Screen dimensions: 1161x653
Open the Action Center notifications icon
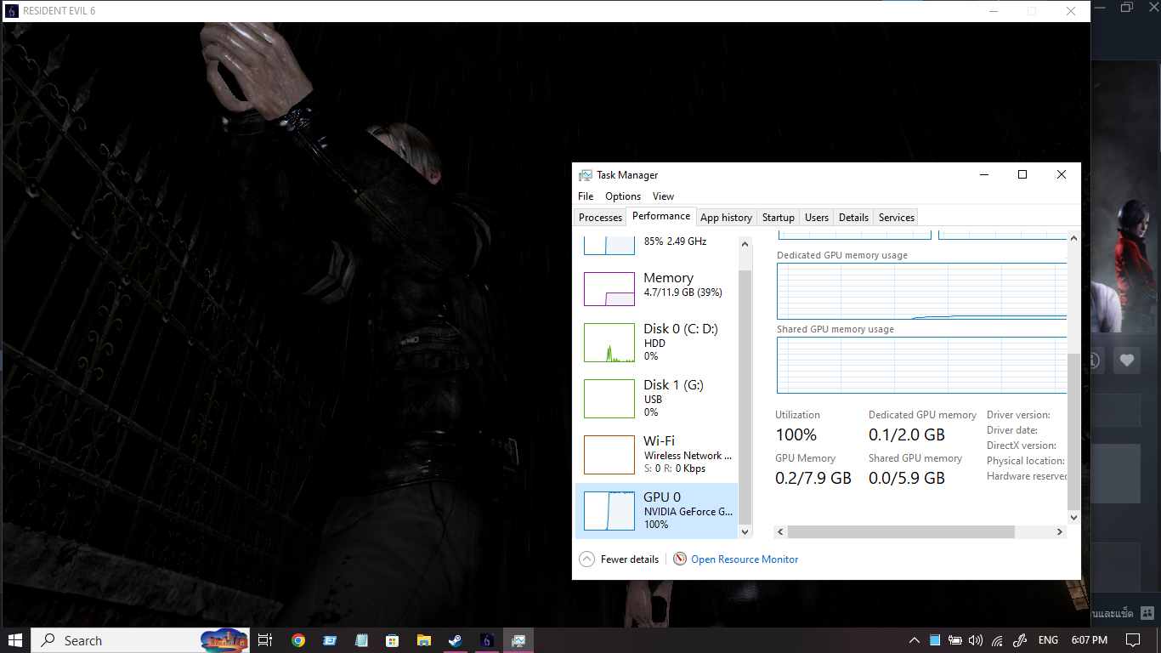(x=1133, y=640)
